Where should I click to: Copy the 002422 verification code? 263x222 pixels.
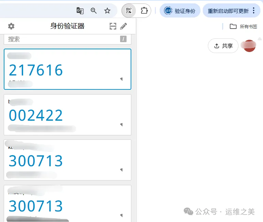(x=36, y=116)
